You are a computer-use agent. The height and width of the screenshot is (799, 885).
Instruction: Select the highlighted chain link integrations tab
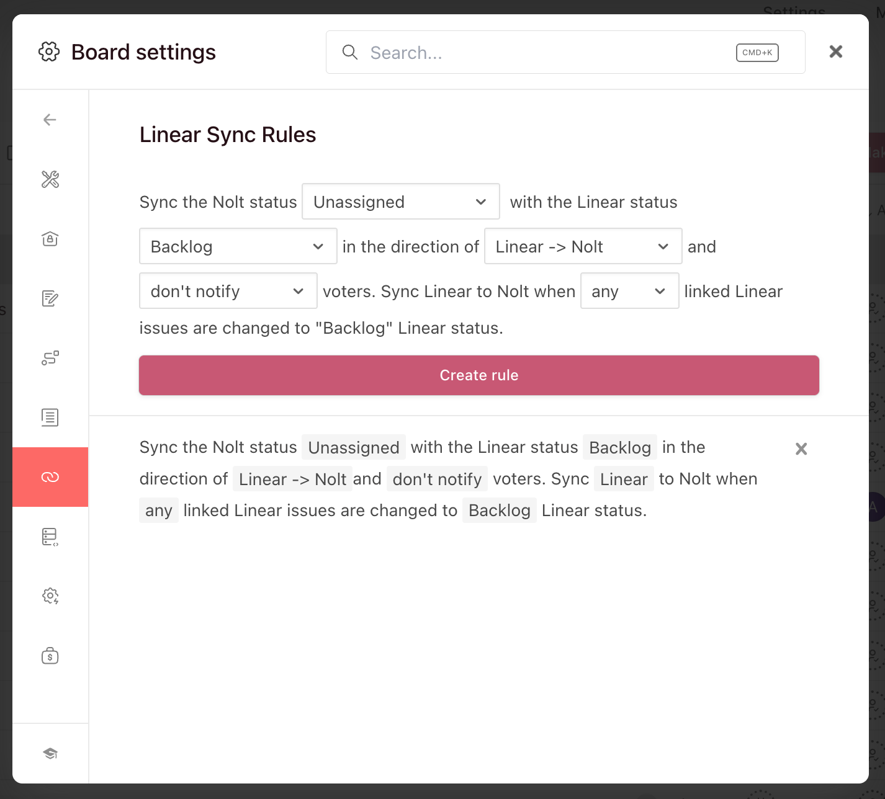click(50, 477)
